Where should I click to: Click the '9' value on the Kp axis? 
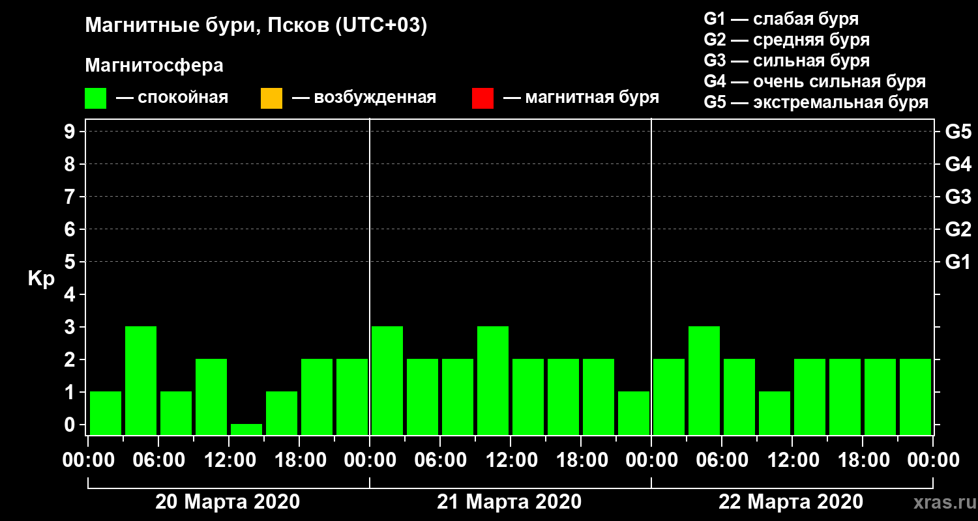tap(71, 132)
